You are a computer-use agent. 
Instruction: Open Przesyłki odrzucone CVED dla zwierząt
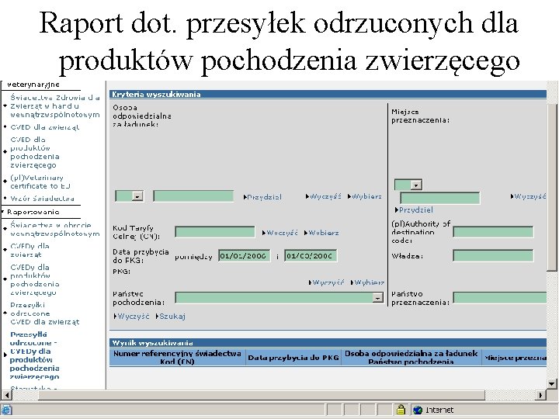click(44, 313)
